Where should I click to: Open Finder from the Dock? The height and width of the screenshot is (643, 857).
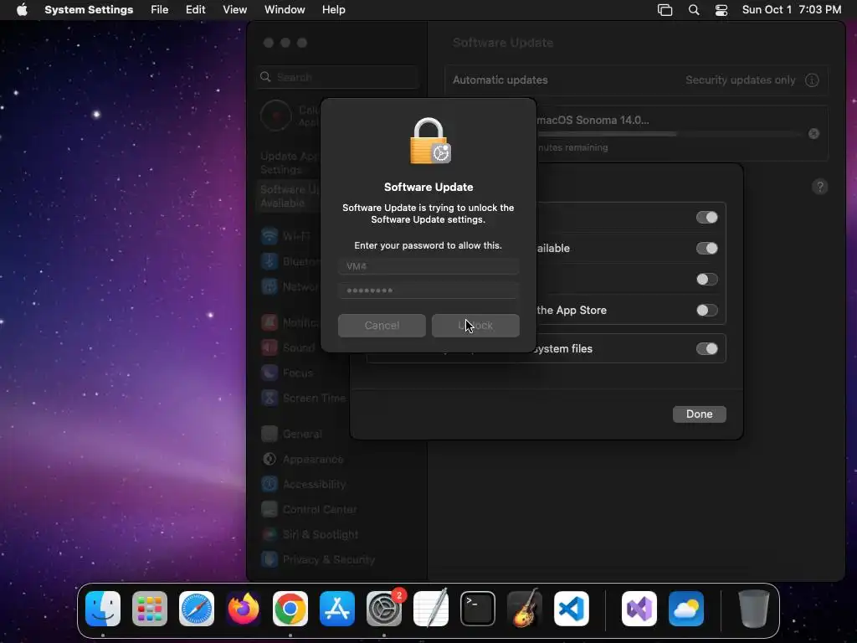click(x=103, y=609)
